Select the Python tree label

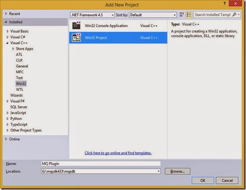16,118
